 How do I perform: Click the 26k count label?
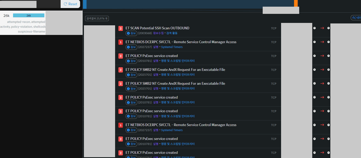(x=6, y=15)
